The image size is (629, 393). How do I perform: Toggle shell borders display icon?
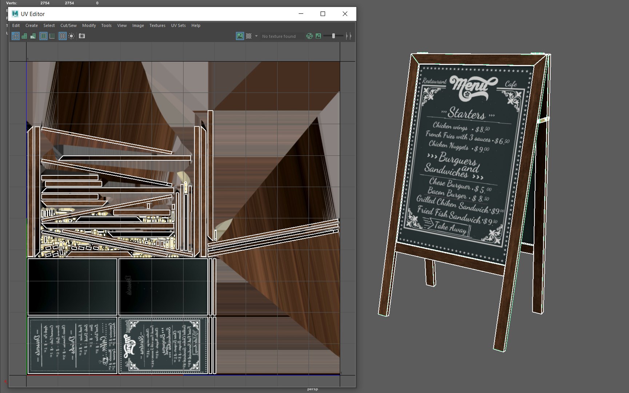coord(52,36)
